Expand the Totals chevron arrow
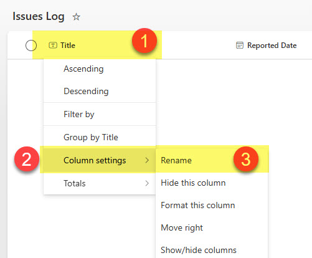Screen dimensions: 312x258 (x=147, y=183)
